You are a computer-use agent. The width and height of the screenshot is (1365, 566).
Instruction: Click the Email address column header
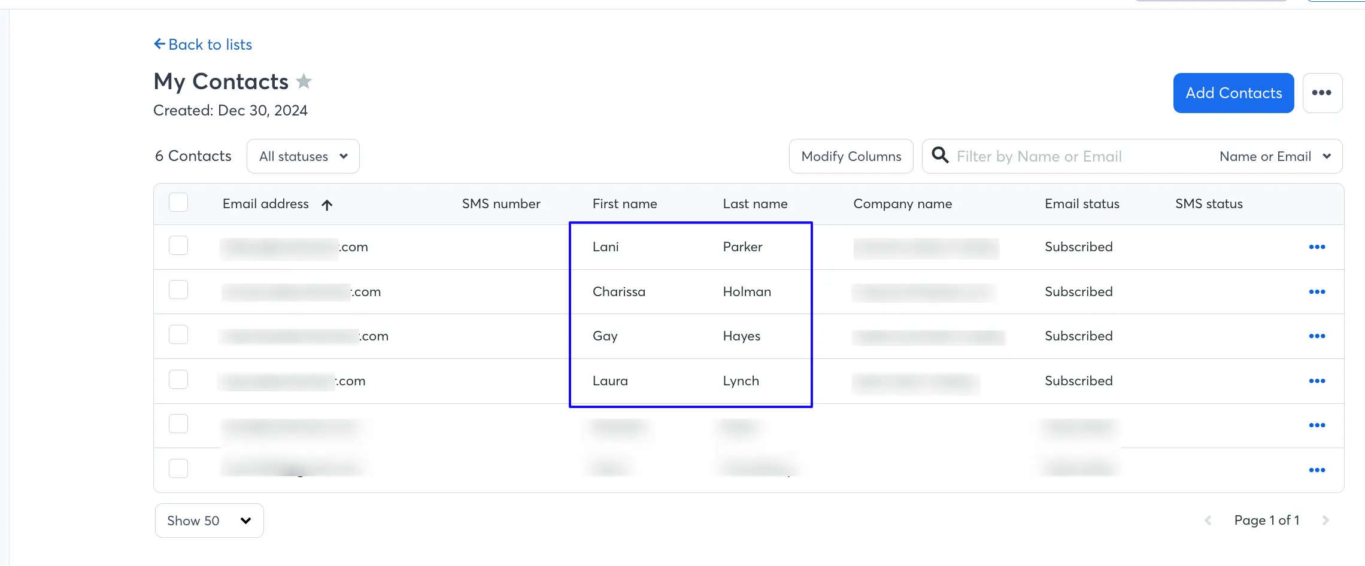click(266, 203)
